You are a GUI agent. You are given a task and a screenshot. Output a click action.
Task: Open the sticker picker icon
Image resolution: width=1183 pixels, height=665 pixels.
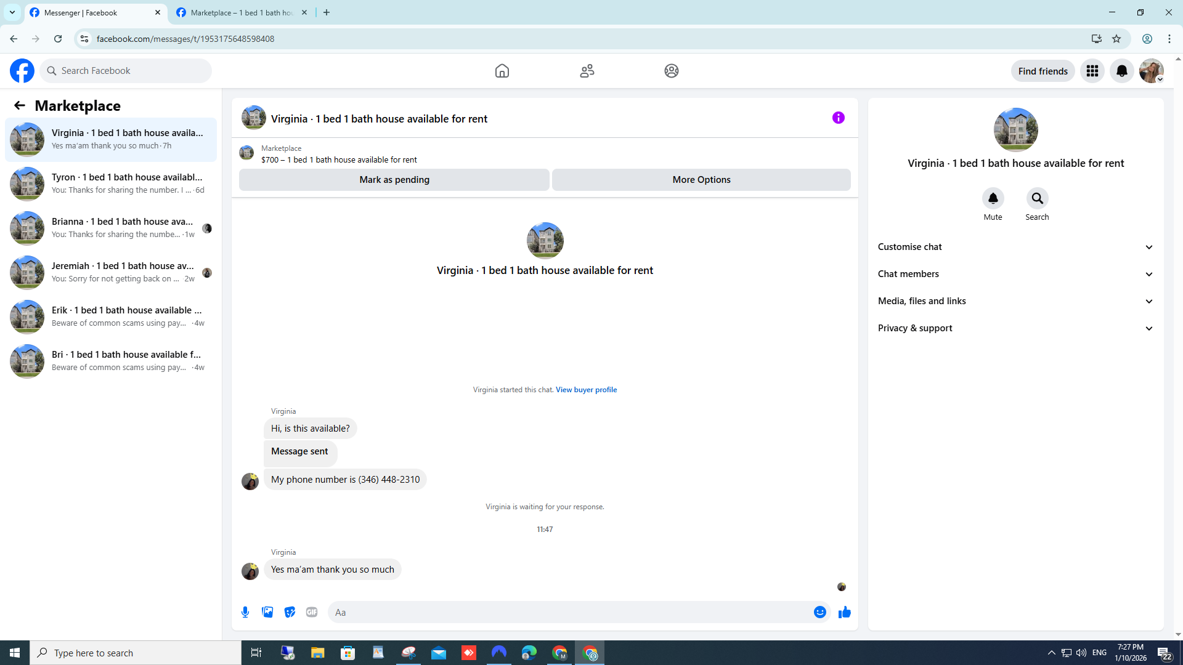[x=290, y=612]
